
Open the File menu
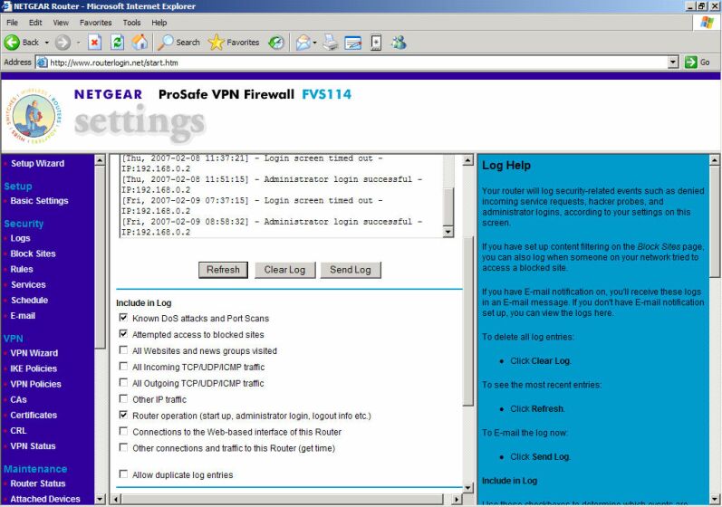pyautogui.click(x=13, y=23)
